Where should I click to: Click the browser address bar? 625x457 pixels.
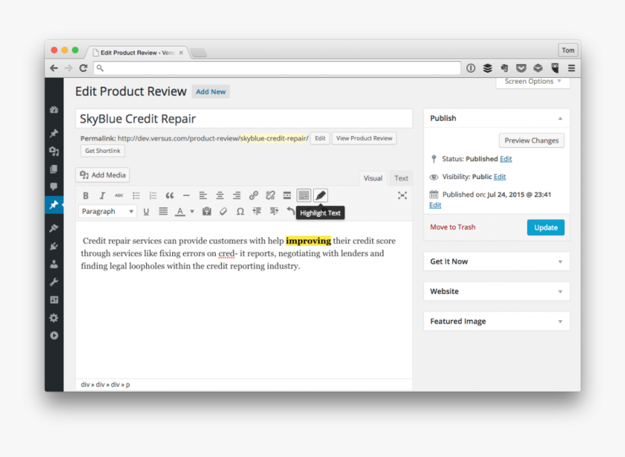click(x=277, y=68)
